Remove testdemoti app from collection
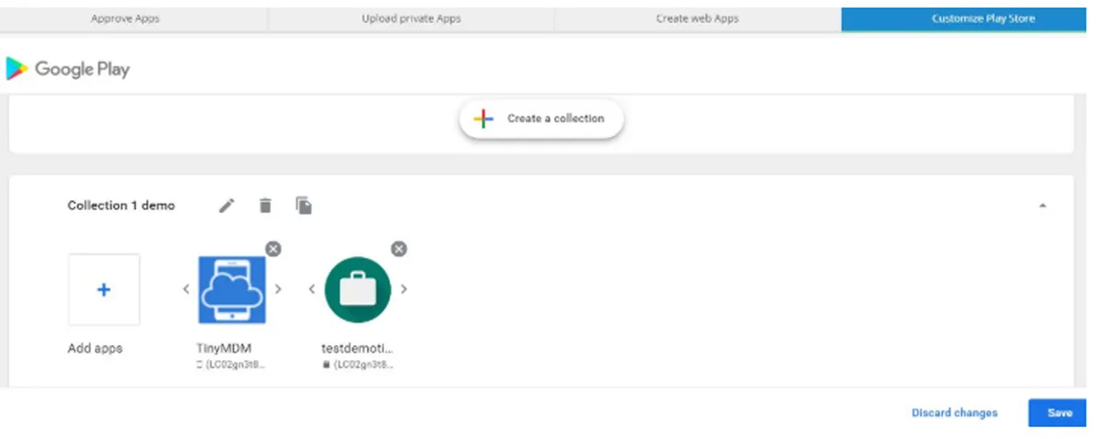1103x439 pixels. (x=398, y=249)
